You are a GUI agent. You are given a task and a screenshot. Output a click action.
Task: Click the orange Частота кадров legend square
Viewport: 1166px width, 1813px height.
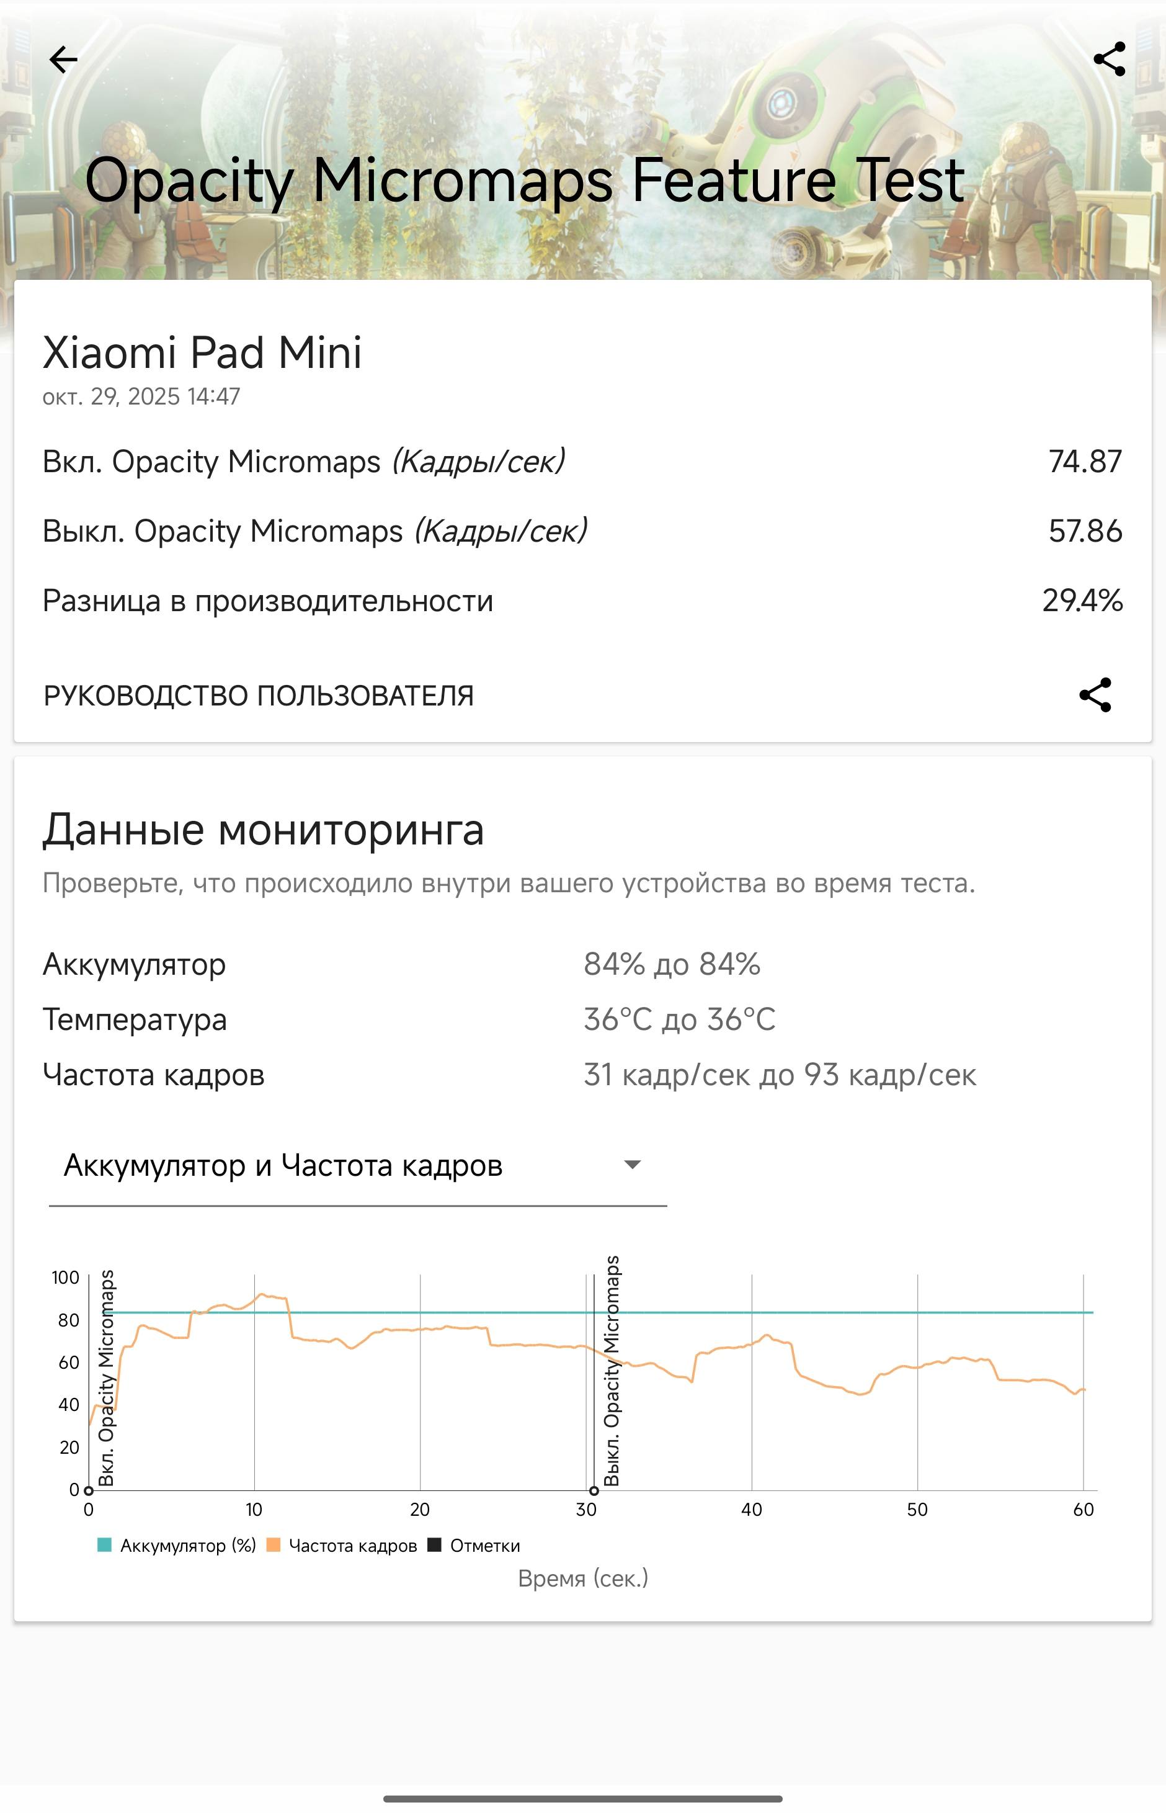point(274,1545)
